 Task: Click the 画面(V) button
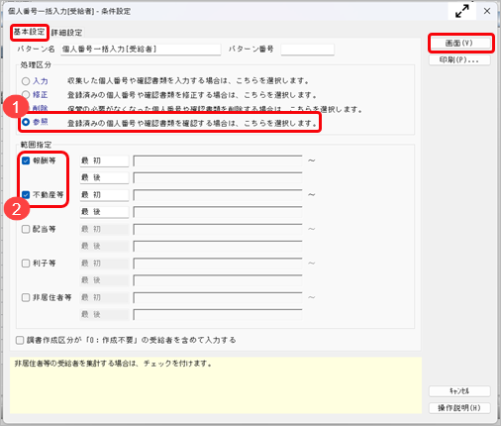tap(459, 43)
